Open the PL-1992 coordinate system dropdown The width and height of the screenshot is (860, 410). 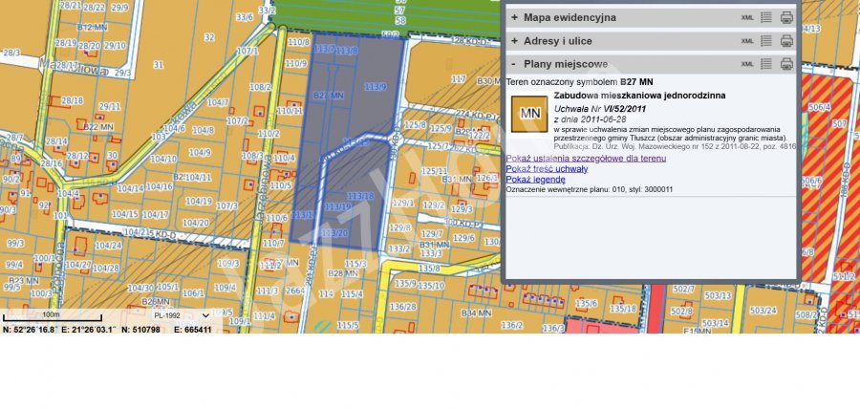182,314
